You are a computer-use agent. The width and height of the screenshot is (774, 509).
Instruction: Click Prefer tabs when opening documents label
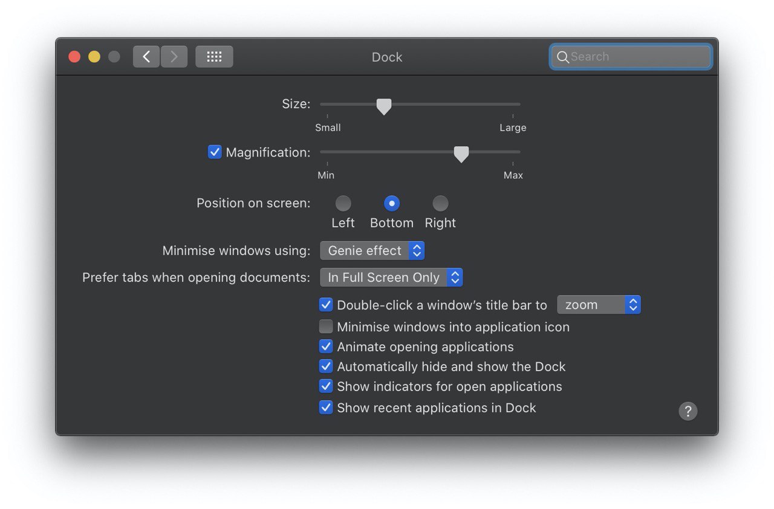click(x=197, y=277)
